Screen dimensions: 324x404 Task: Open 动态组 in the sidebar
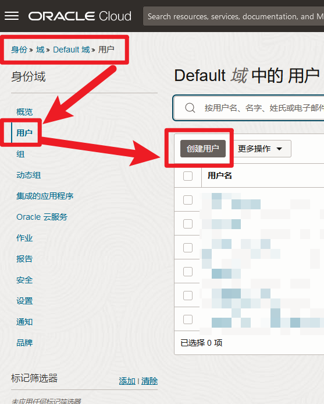click(x=29, y=175)
